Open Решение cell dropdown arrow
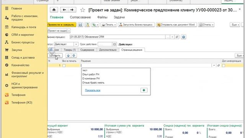Screen dimensions: 245x138 point(214,66)
